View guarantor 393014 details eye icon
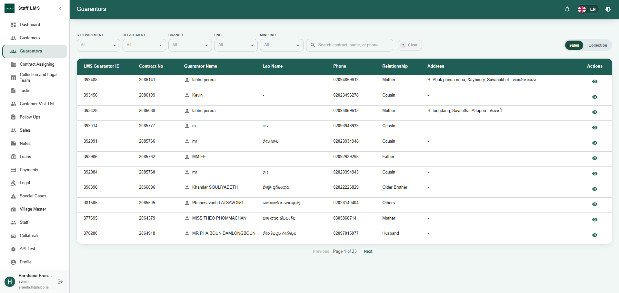 [595, 128]
